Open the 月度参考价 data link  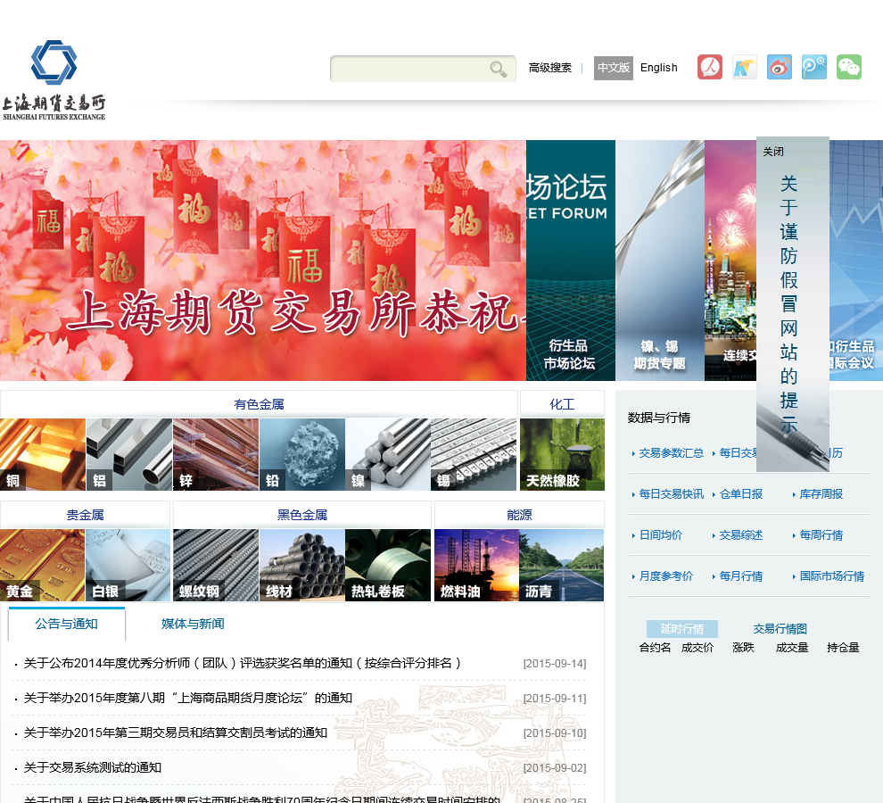coord(665,576)
